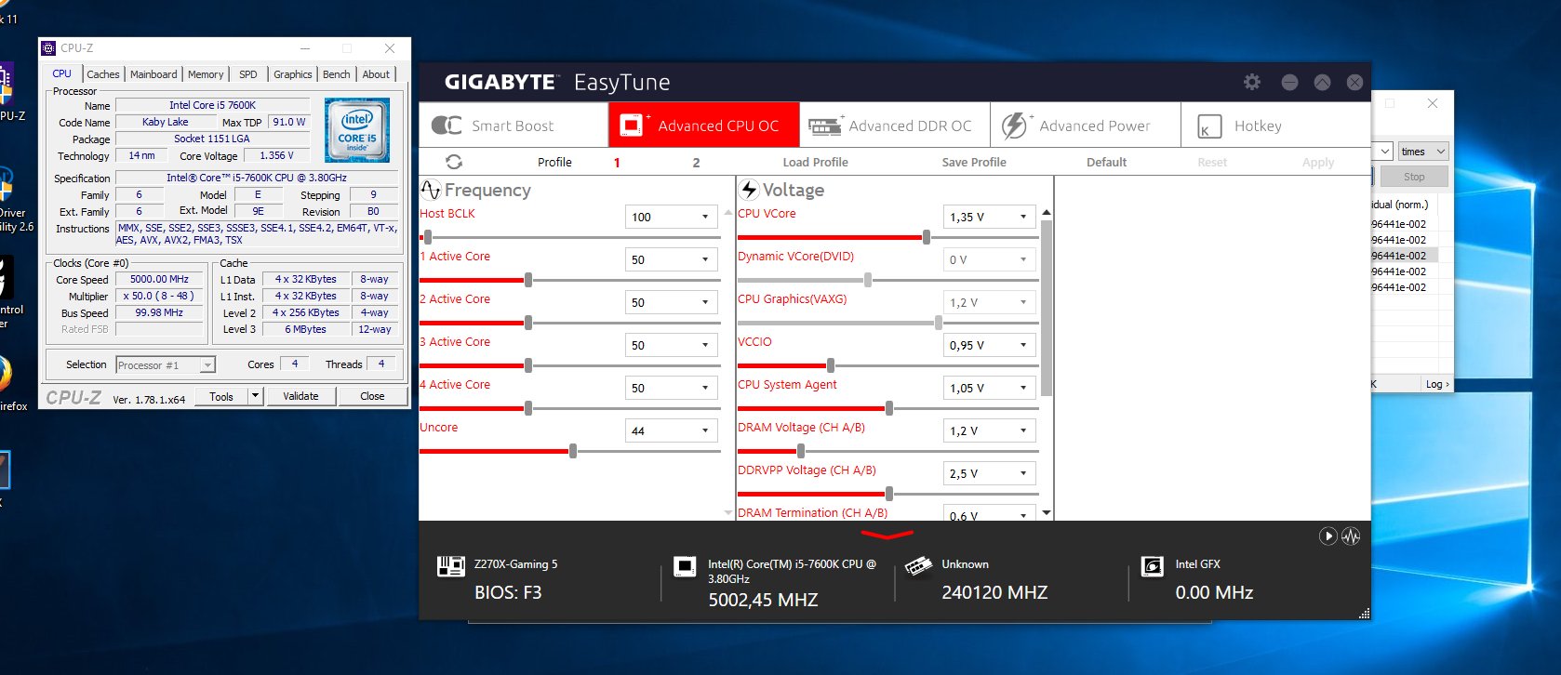
Task: Select profile 2 in EasyTune
Action: click(x=696, y=163)
